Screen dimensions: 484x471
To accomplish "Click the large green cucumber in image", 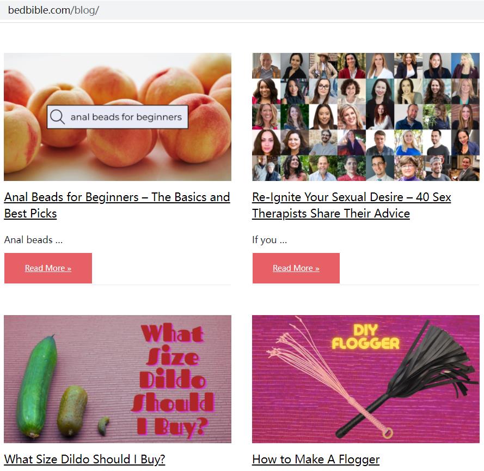I will pos(37,387).
